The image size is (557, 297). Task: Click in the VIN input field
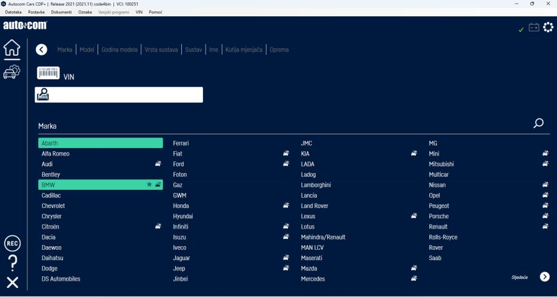pos(119,94)
